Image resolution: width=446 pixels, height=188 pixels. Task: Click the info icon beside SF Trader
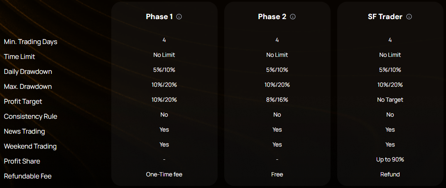pos(409,17)
